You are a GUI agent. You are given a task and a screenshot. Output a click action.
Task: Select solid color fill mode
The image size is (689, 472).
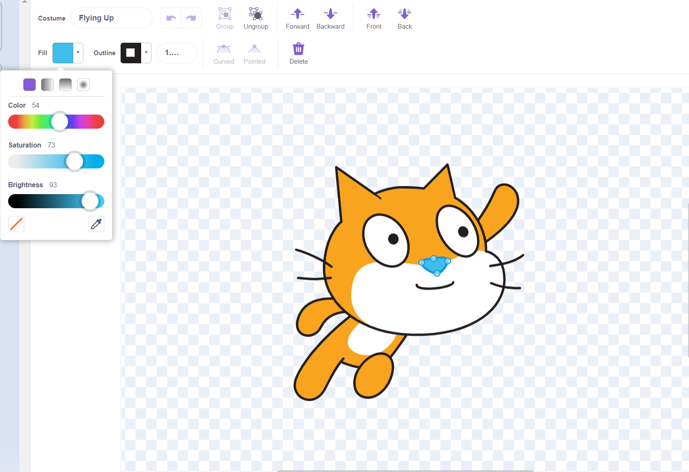pyautogui.click(x=30, y=85)
